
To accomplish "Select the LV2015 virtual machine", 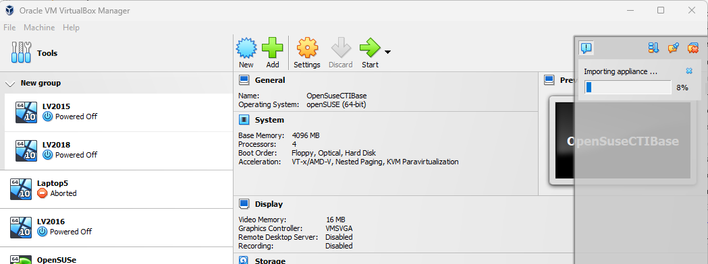I will coord(119,112).
